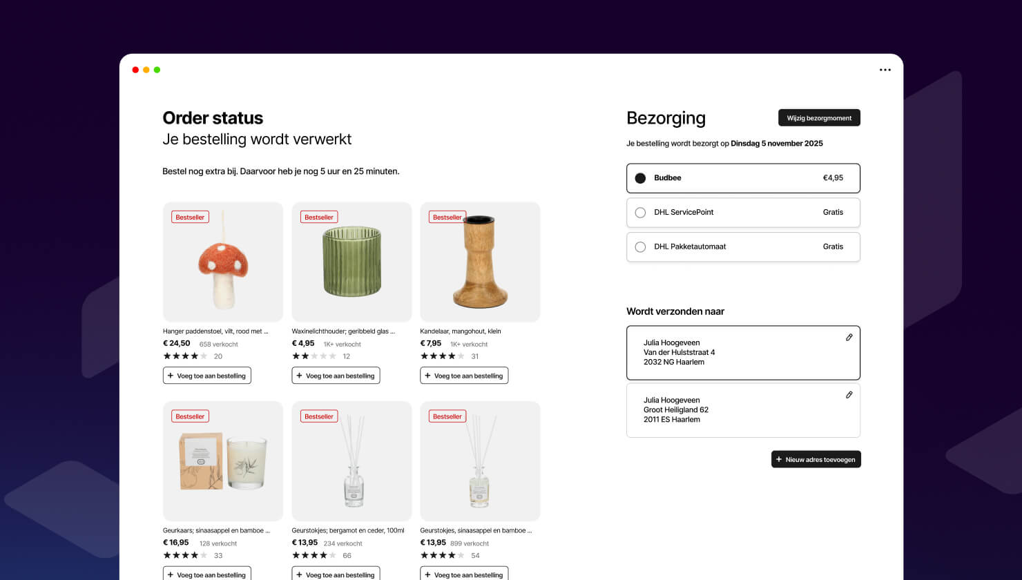Image resolution: width=1022 pixels, height=580 pixels.
Task: Click the Bestseller badge on the Geurkaars product
Action: tap(190, 416)
